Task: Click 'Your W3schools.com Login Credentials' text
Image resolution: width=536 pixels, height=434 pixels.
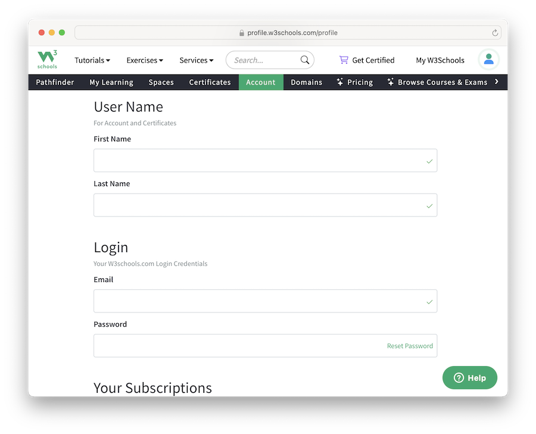Action: click(151, 263)
